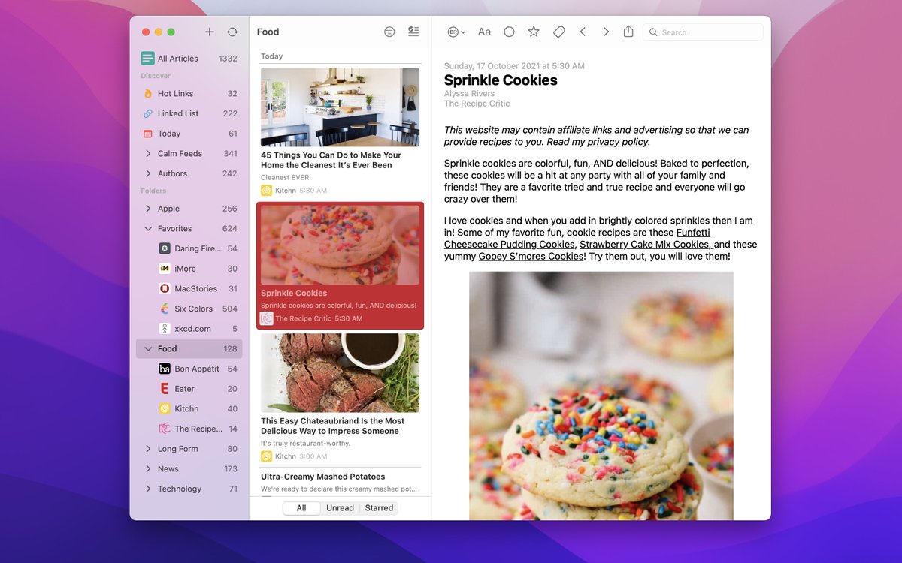This screenshot has height=563, width=902.
Task: Click the kitchen photo thumbnail
Action: click(340, 107)
